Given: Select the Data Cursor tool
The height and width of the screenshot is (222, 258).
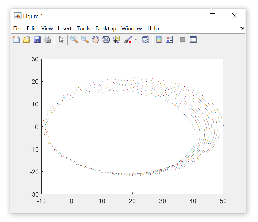Looking at the screenshot, I should click(x=117, y=40).
